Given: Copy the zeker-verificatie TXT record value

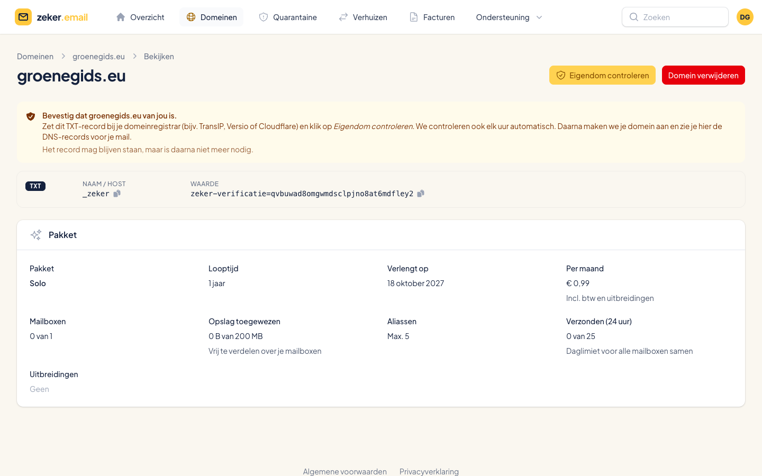Looking at the screenshot, I should 421,194.
